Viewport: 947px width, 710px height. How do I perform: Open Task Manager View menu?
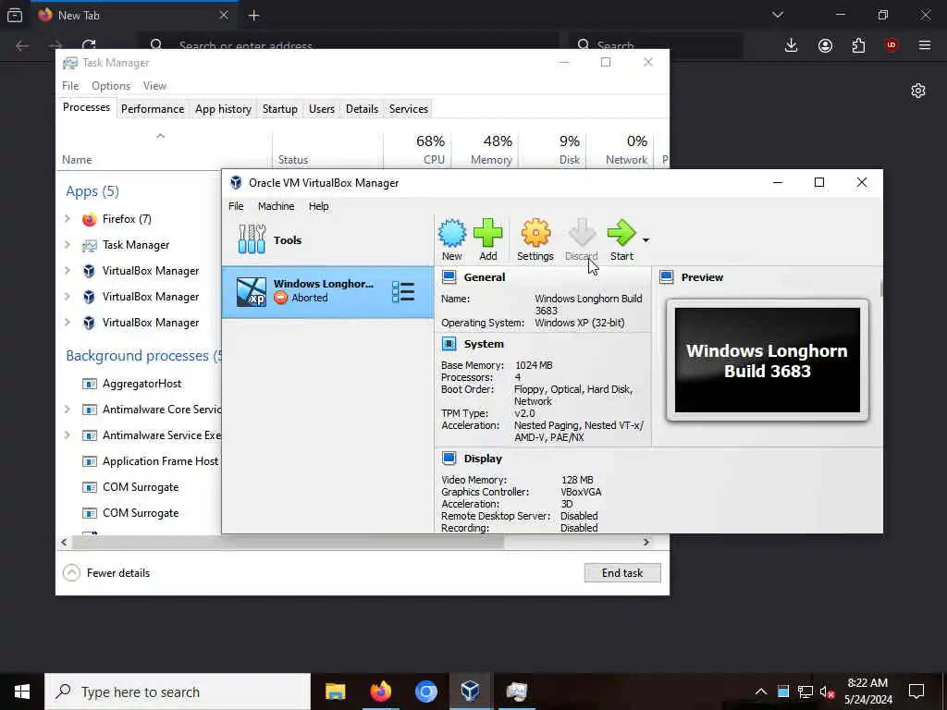[x=154, y=86]
